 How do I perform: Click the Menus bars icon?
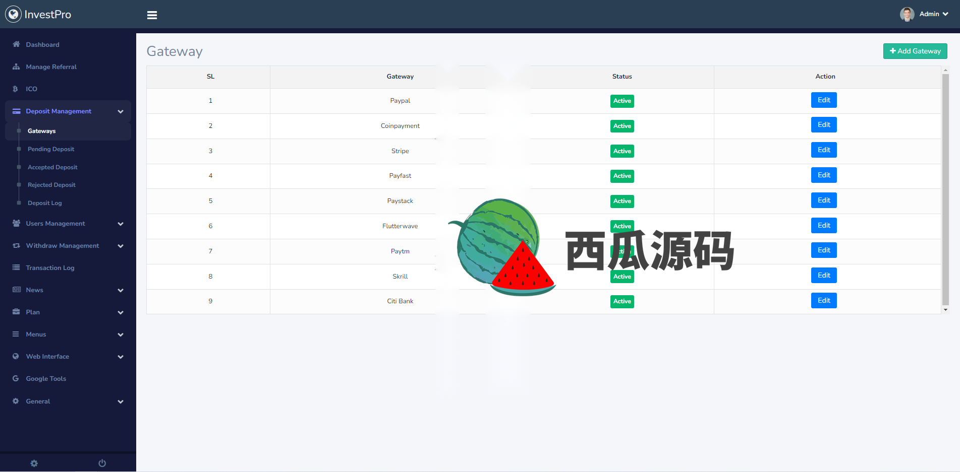[16, 334]
